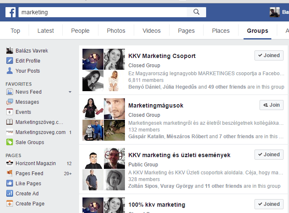This screenshot has width=289, height=213.
Task: Click Mészáros Róbert friend name
Action: (187, 137)
